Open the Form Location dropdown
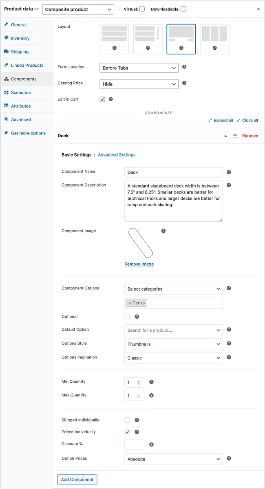 click(x=139, y=68)
